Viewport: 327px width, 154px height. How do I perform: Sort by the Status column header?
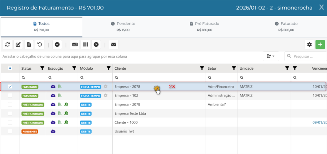coord(26,68)
